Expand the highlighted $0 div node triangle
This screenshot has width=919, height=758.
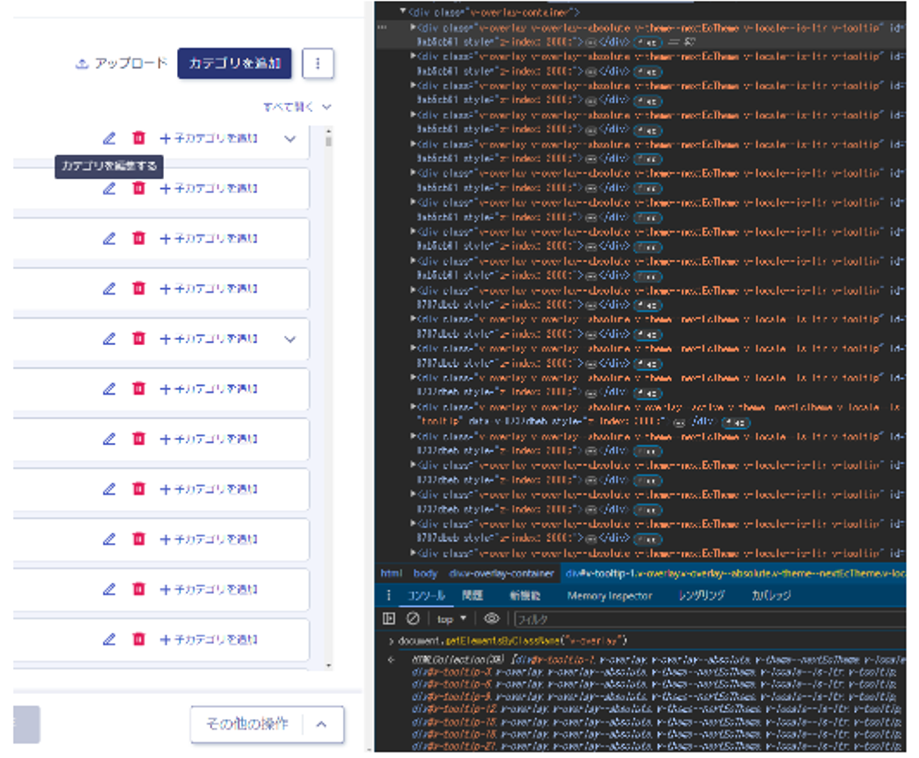[413, 27]
